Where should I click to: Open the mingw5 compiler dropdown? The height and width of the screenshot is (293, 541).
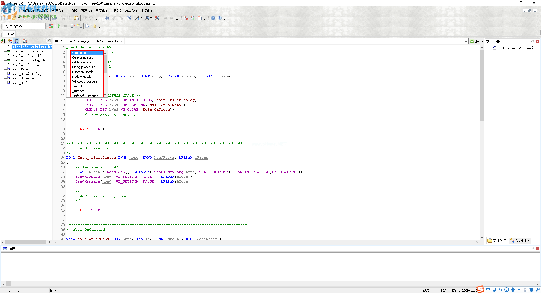[x=46, y=26]
